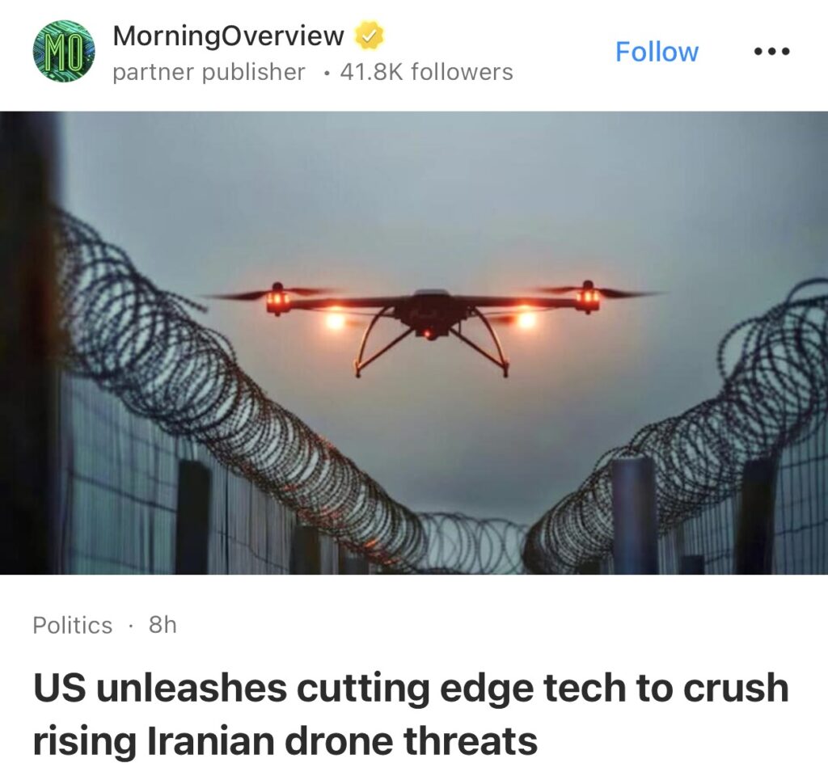This screenshot has height=780, width=828.
Task: Click the partner publisher label
Action: [209, 72]
